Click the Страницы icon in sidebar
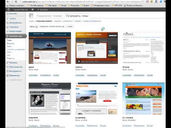 pos(7,27)
